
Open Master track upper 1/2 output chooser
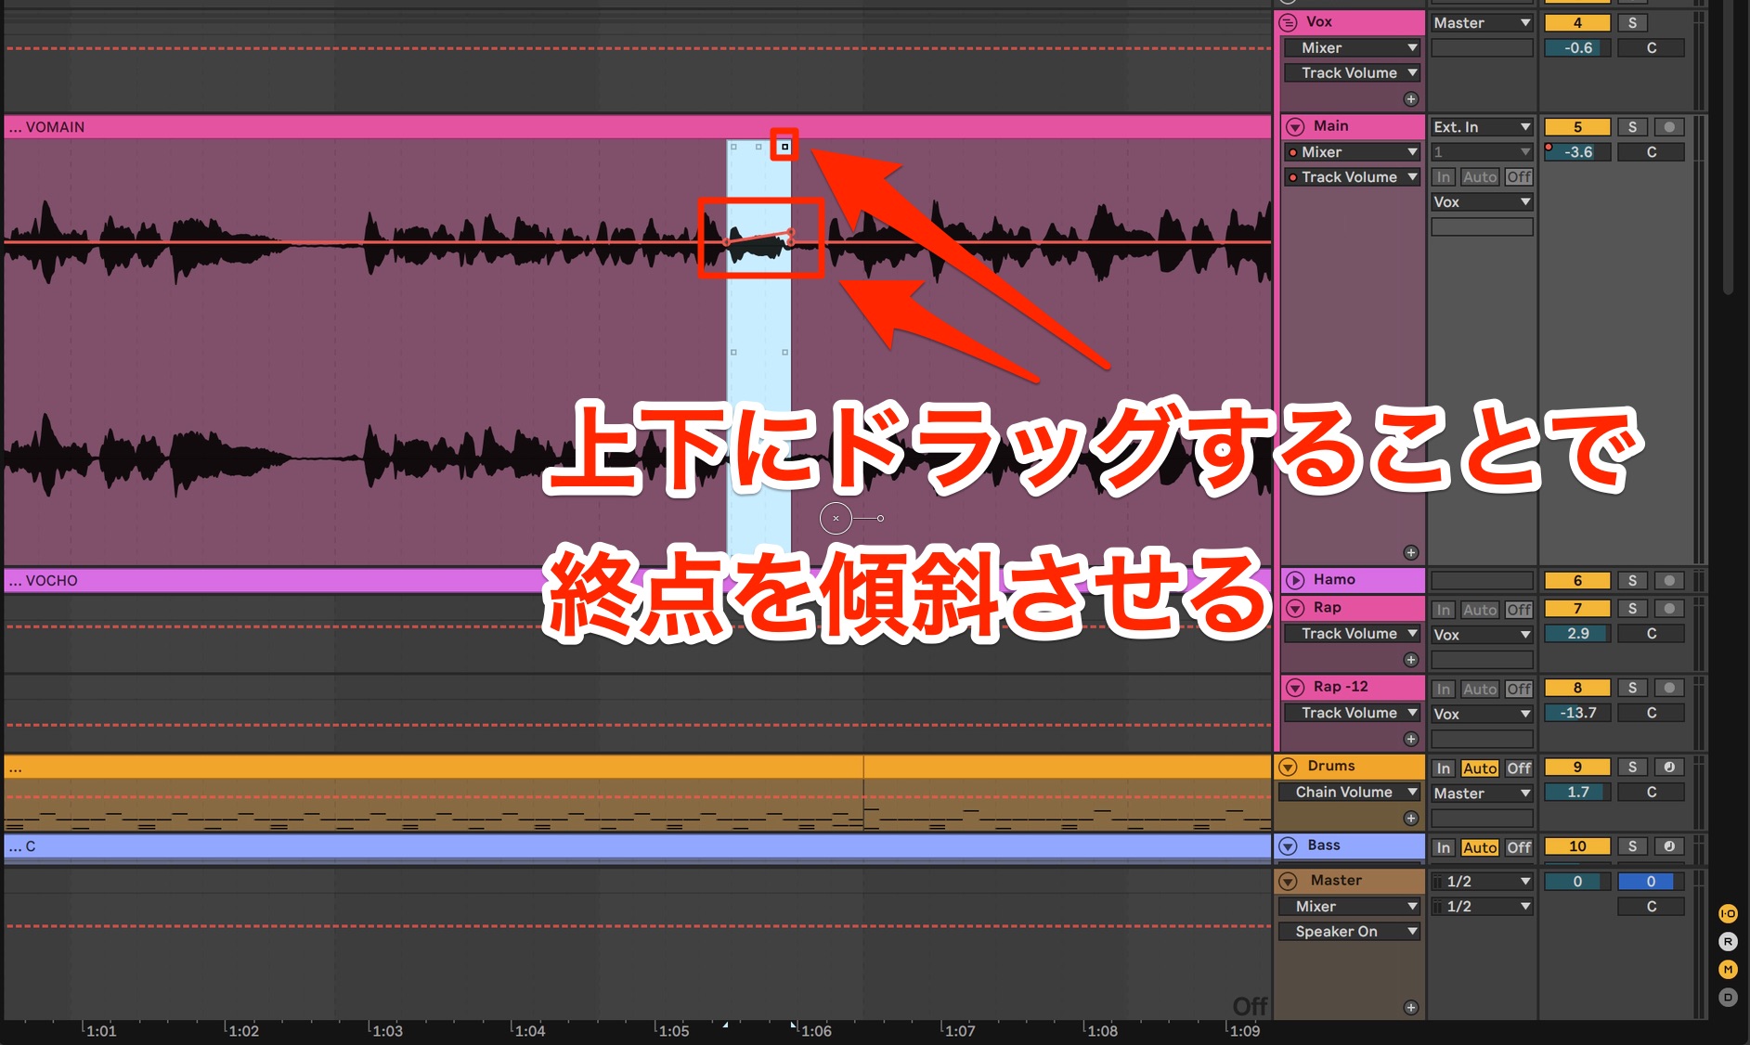pos(1482,882)
